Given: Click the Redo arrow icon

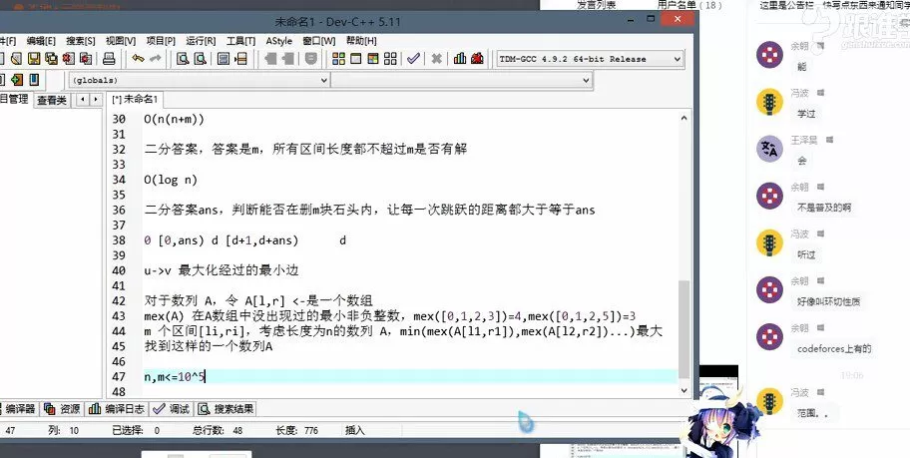Looking at the screenshot, I should click(156, 59).
